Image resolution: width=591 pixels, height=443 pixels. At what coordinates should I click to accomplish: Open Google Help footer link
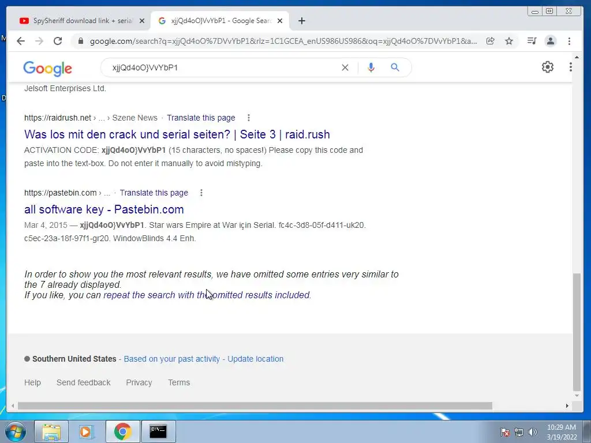coord(32,383)
